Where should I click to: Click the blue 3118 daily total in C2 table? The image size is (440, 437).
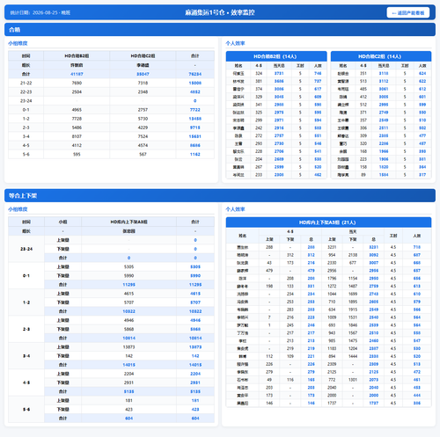pos(384,73)
